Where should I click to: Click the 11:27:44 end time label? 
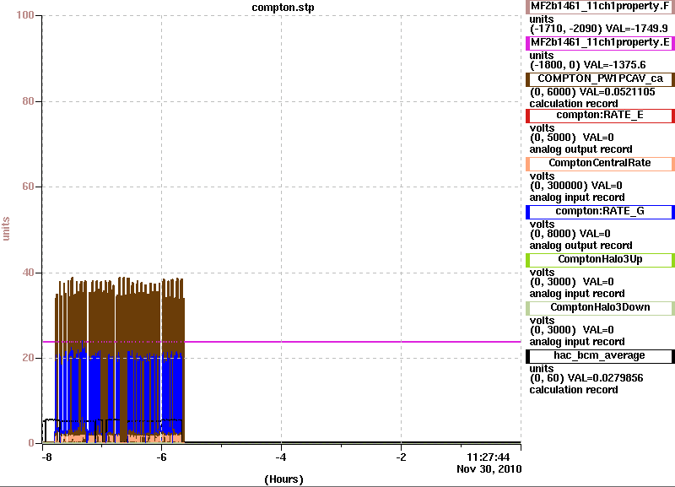point(489,457)
